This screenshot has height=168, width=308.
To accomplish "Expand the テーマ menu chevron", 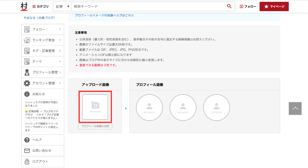I will [60, 61].
